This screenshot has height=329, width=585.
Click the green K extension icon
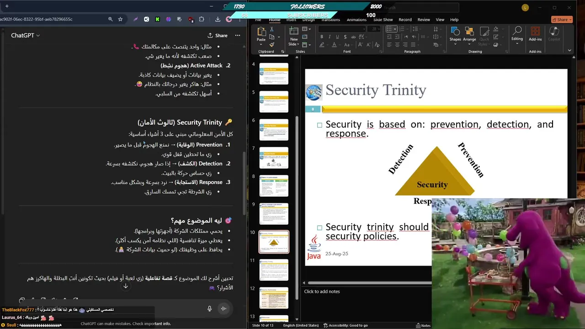pyautogui.click(x=157, y=19)
